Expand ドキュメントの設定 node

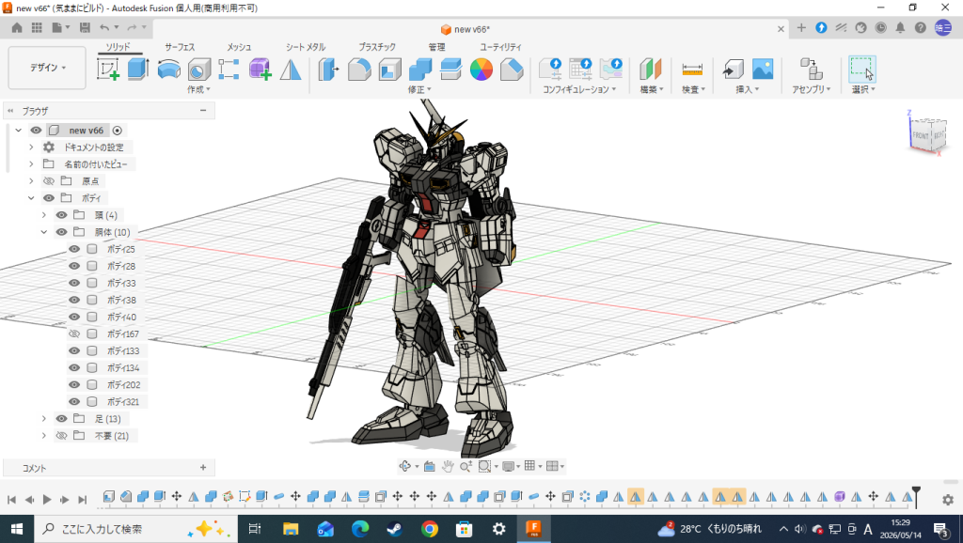(x=31, y=147)
